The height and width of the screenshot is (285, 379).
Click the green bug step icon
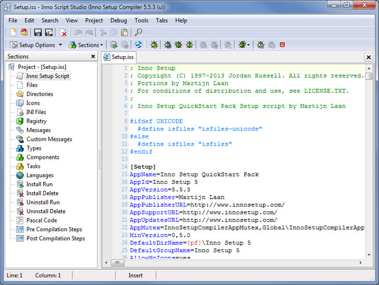[x=178, y=45]
